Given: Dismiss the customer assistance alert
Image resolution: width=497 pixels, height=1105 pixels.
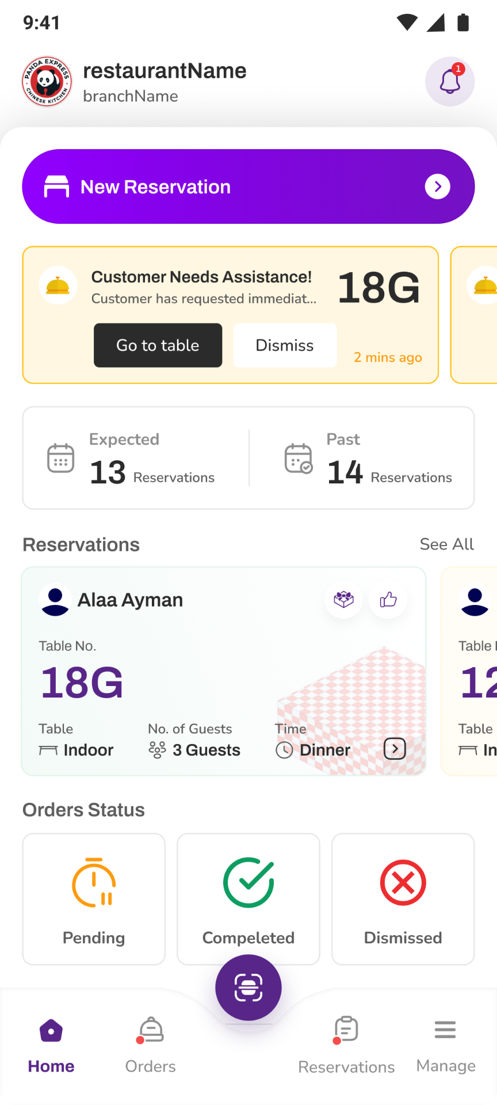Looking at the screenshot, I should (x=285, y=345).
